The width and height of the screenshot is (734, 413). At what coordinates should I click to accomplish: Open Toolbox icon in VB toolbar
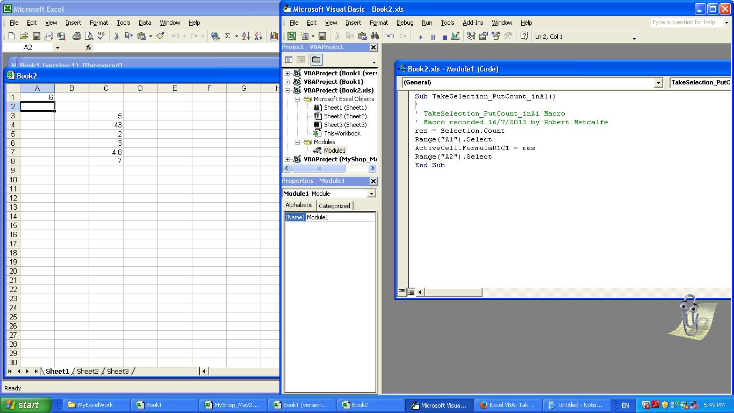click(x=507, y=36)
